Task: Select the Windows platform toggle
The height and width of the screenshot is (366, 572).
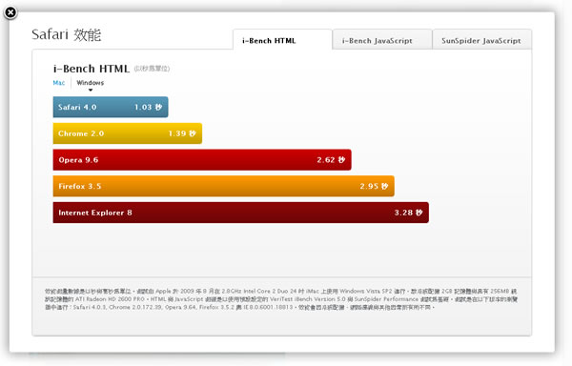Action: tap(91, 83)
